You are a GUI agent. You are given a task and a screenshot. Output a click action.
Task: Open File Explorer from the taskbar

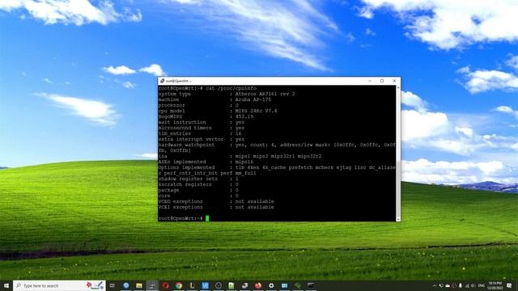pos(139,285)
